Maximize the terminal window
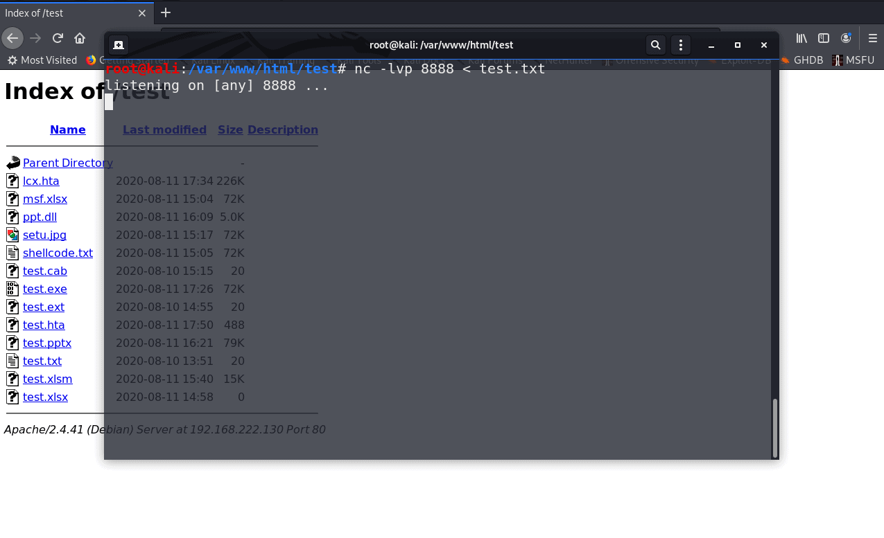The image size is (884, 538). (738, 45)
